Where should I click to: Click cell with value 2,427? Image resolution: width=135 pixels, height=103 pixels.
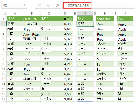pyautogui.click(x=65, y=59)
